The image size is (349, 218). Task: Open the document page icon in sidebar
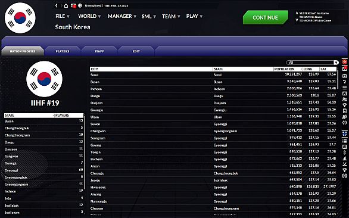click(345, 111)
